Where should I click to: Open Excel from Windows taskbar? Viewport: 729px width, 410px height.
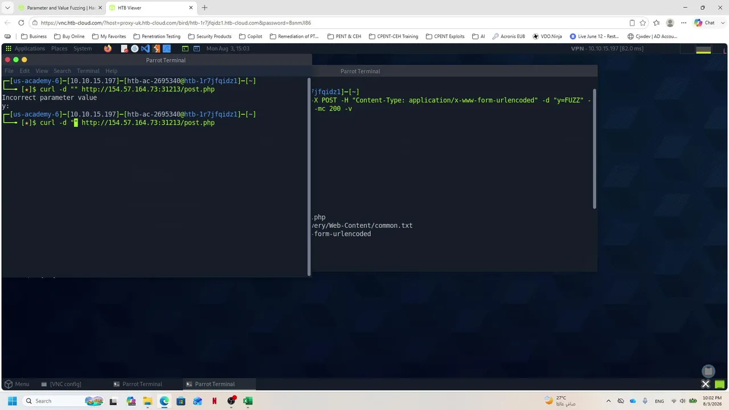coord(248,401)
